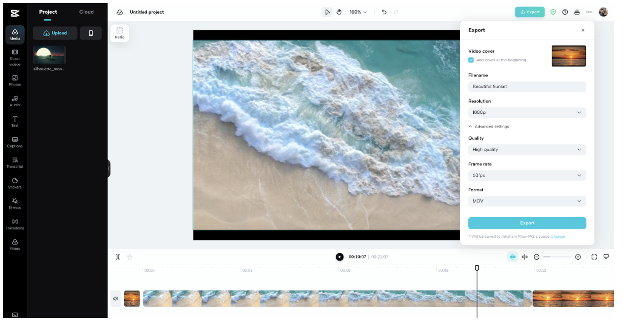Select the sunset cover clip on timeline
This screenshot has height=334, width=628.
(132, 299)
